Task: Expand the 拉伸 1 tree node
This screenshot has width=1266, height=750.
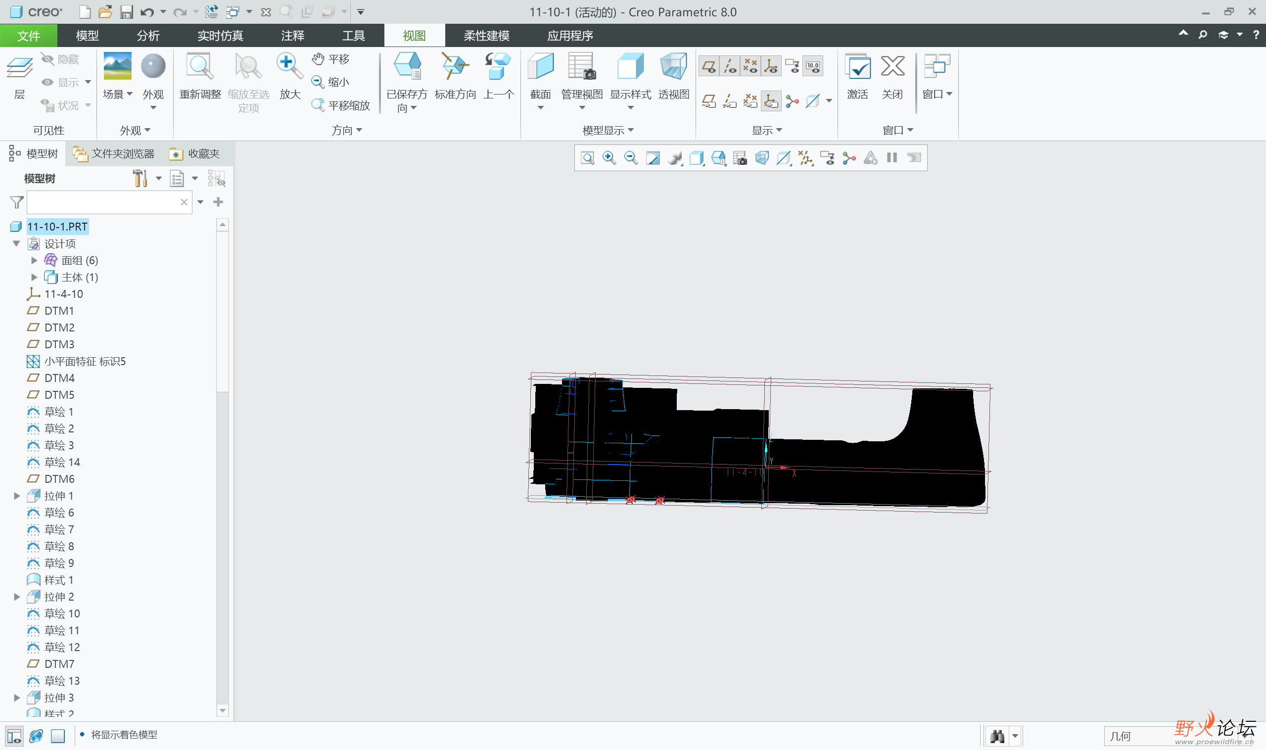Action: tap(17, 496)
